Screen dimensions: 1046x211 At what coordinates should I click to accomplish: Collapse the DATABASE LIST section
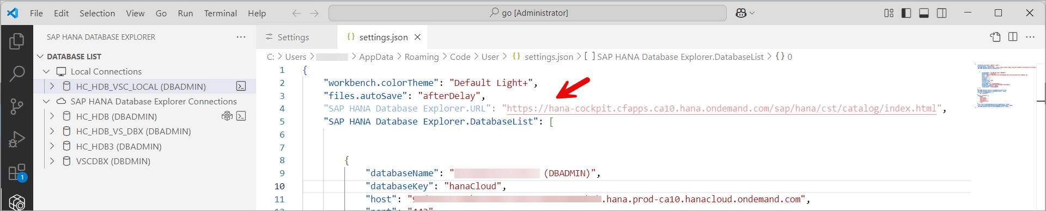pos(40,57)
